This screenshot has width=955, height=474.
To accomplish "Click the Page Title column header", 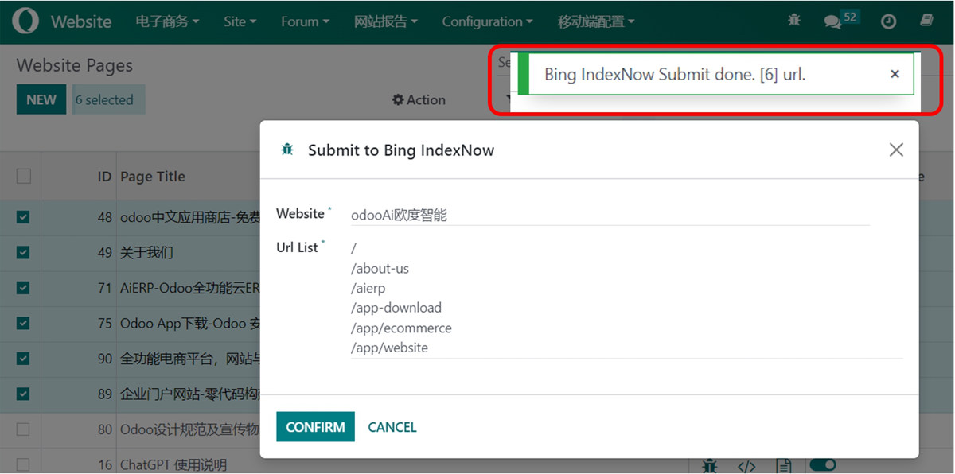I will tap(153, 176).
